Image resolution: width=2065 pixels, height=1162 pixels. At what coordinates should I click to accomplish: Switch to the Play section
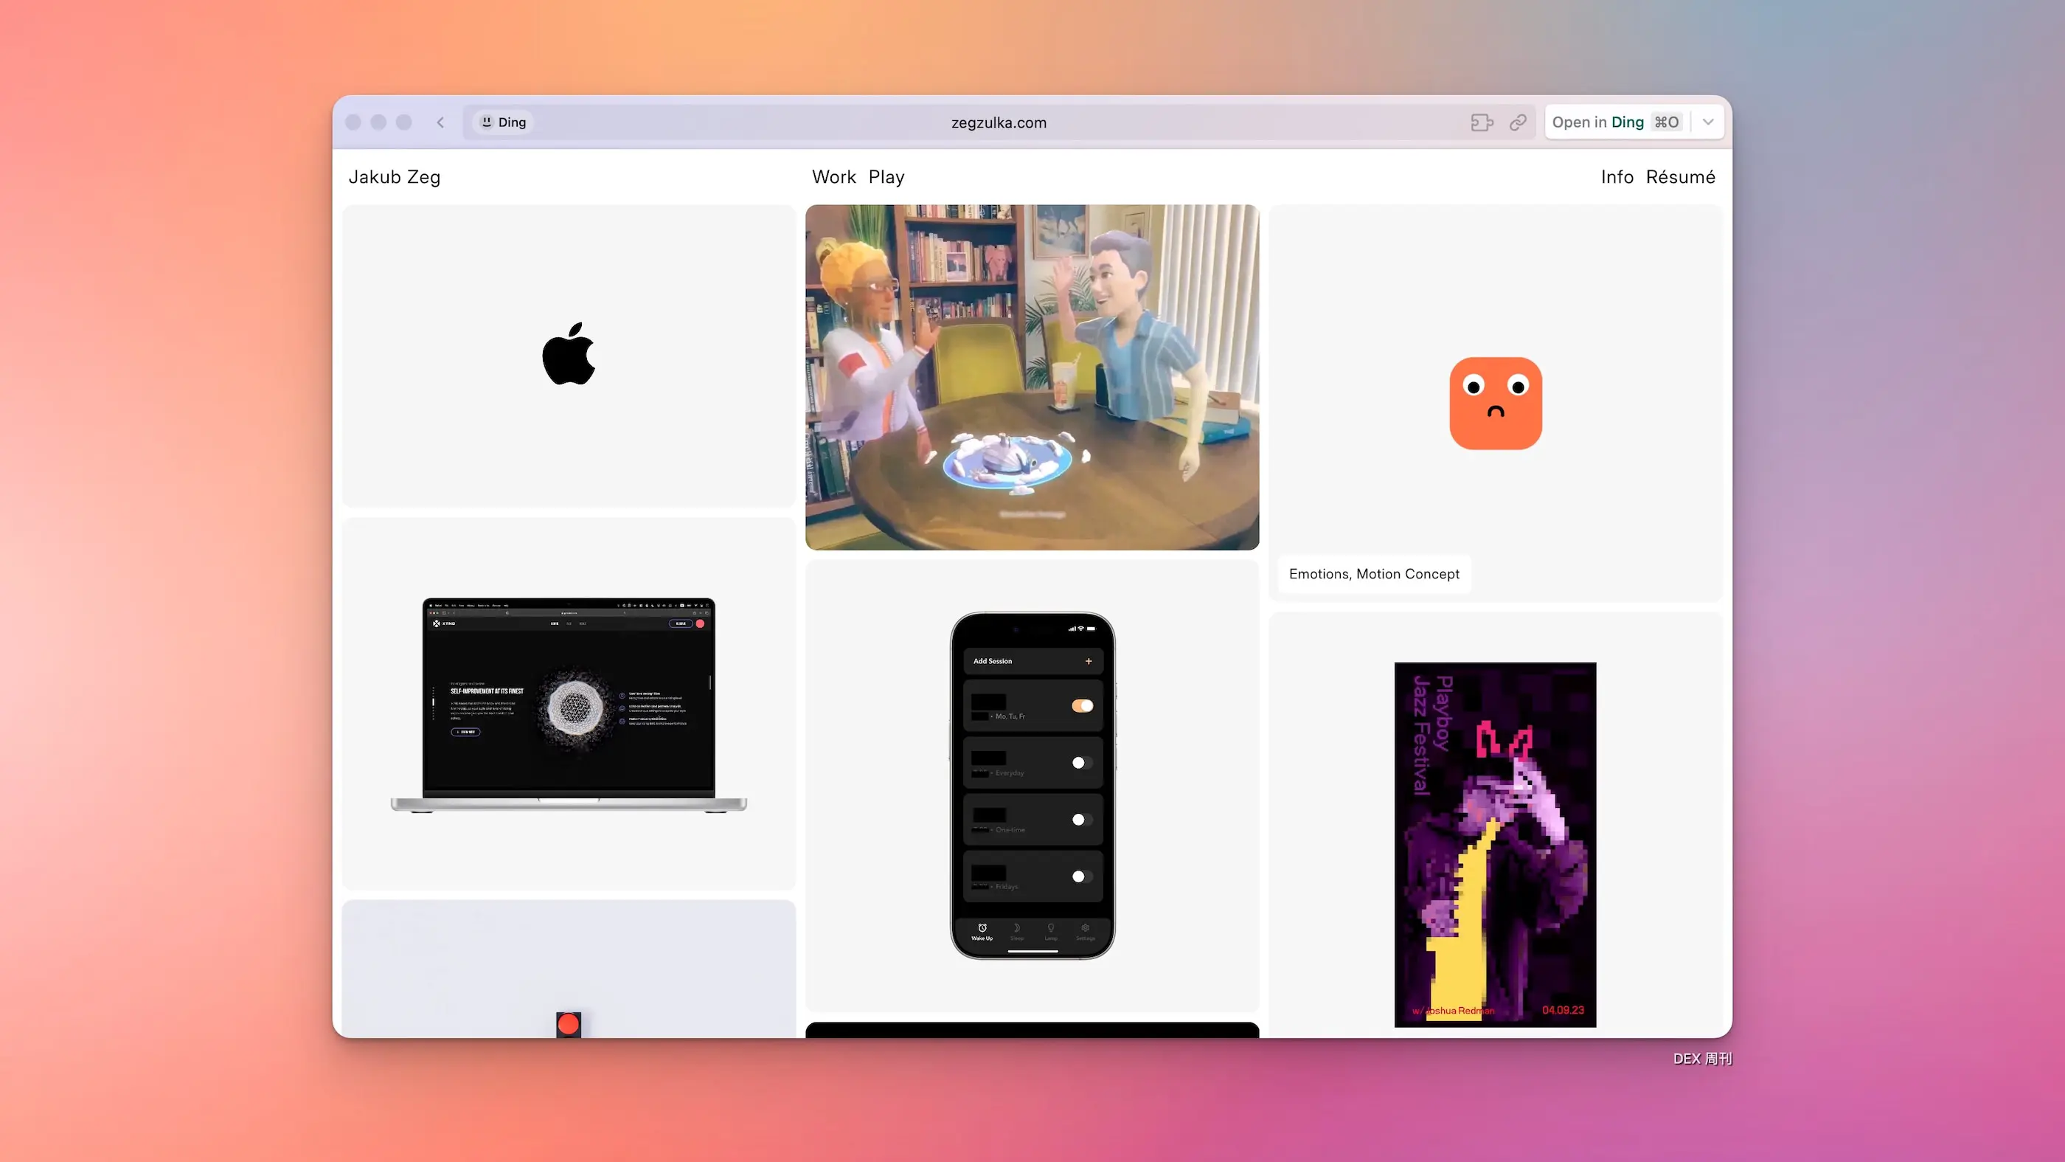(x=886, y=176)
